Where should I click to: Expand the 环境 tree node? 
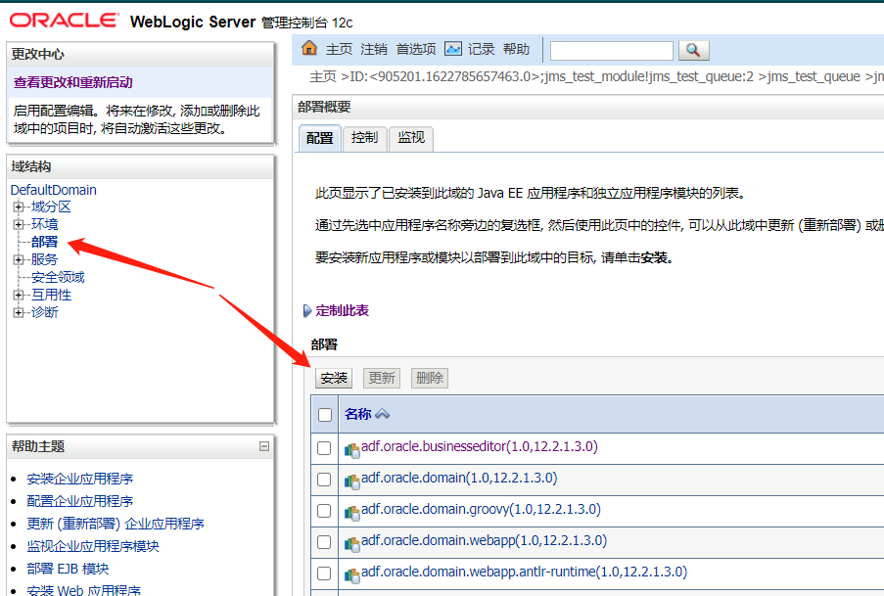(19, 224)
